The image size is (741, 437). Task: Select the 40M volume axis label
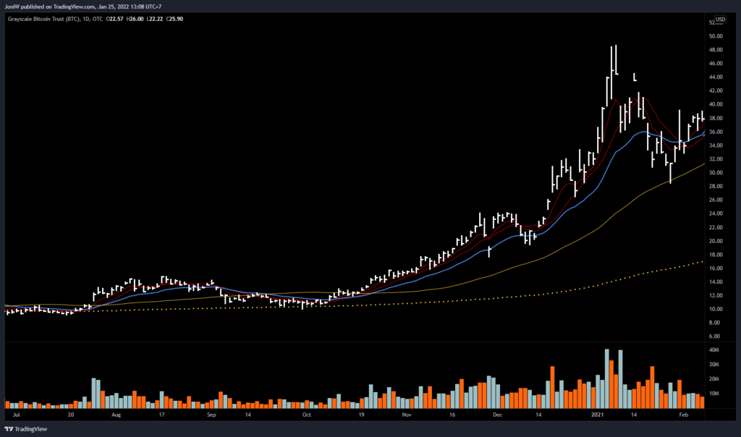click(x=716, y=350)
